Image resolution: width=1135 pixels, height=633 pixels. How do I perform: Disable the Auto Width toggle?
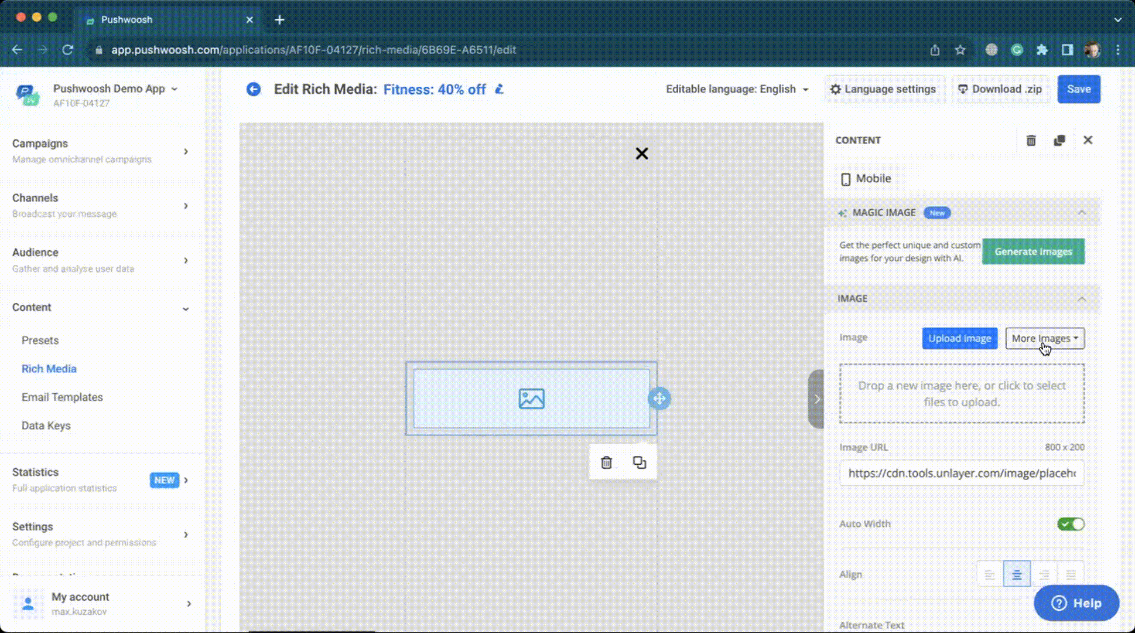(x=1071, y=524)
